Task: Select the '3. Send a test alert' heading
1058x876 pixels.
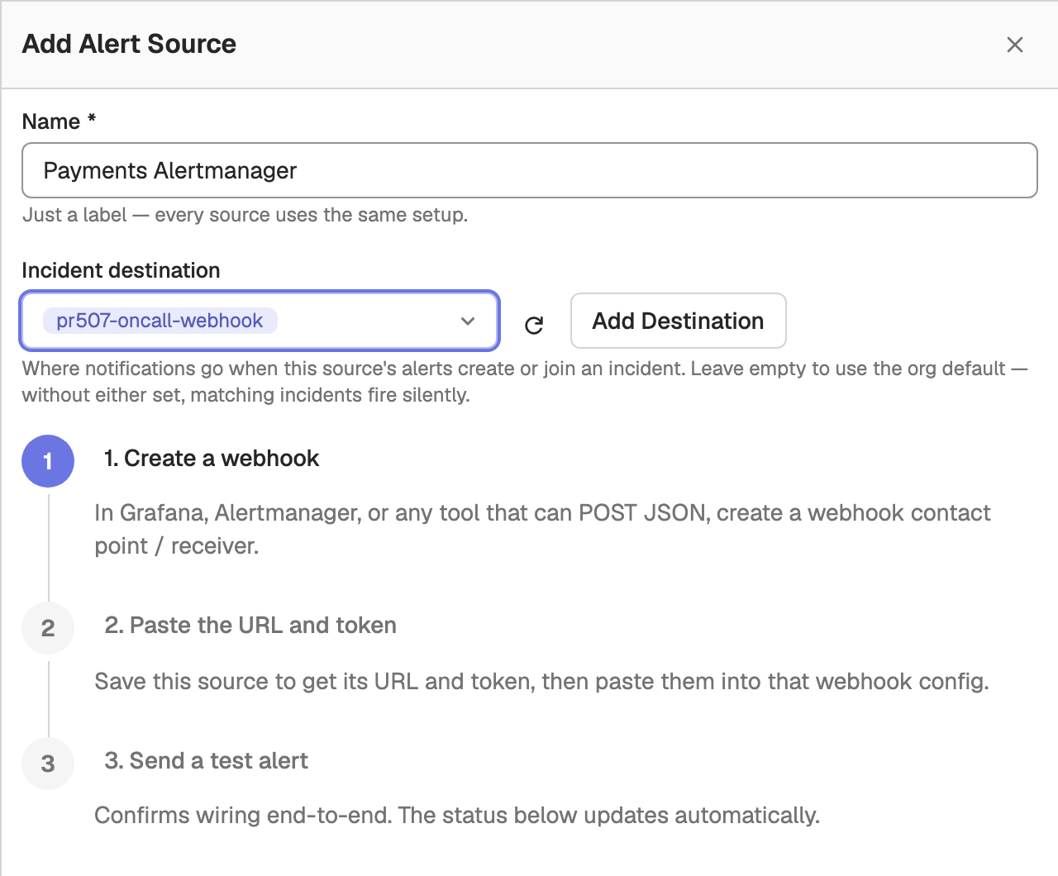Action: click(206, 761)
